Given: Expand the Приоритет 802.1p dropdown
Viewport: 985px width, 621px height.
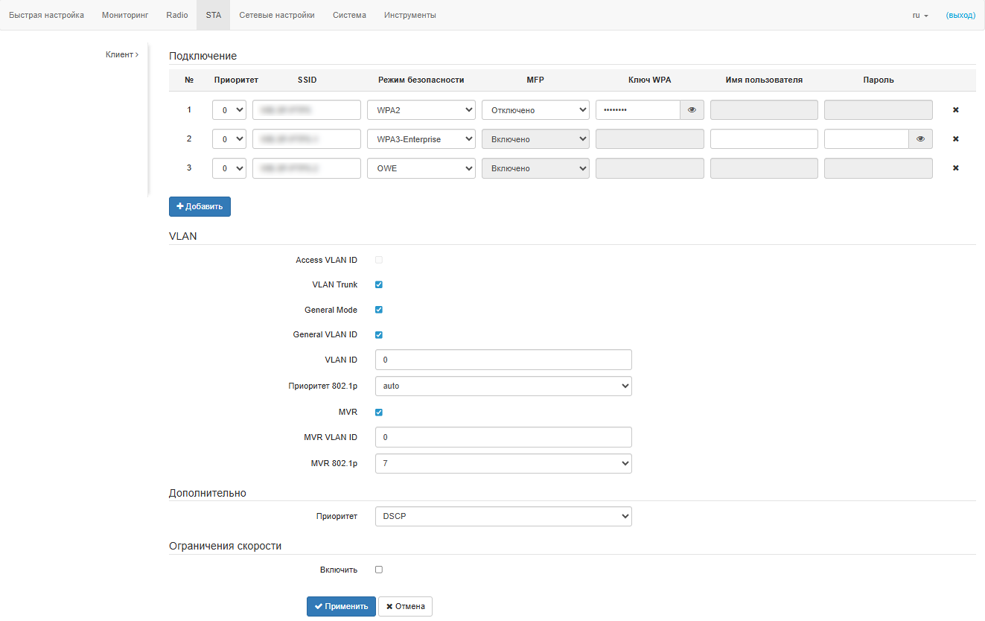Looking at the screenshot, I should point(503,386).
